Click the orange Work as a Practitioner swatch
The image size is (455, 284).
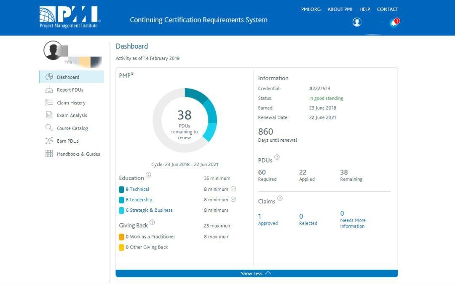(x=121, y=237)
